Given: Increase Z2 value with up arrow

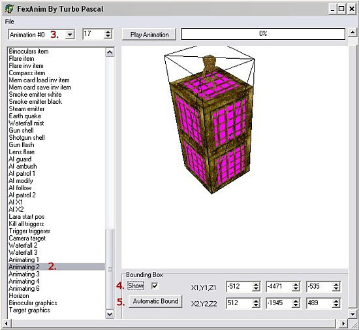Looking at the screenshot, I should pos(336,301).
